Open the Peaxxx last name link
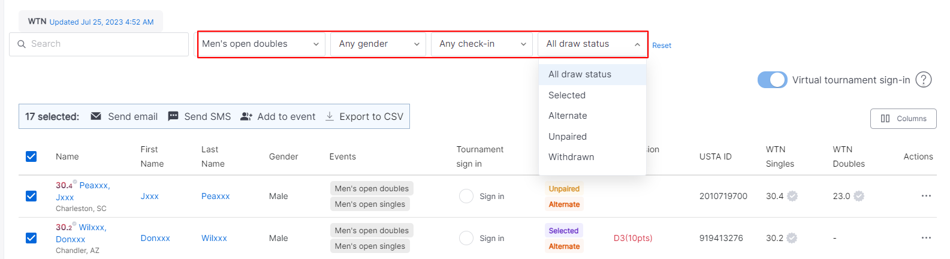 (216, 196)
